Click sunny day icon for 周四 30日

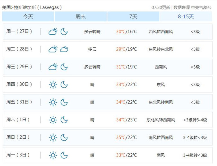[53, 84]
